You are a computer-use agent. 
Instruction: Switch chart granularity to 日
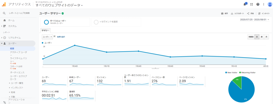point(257,37)
